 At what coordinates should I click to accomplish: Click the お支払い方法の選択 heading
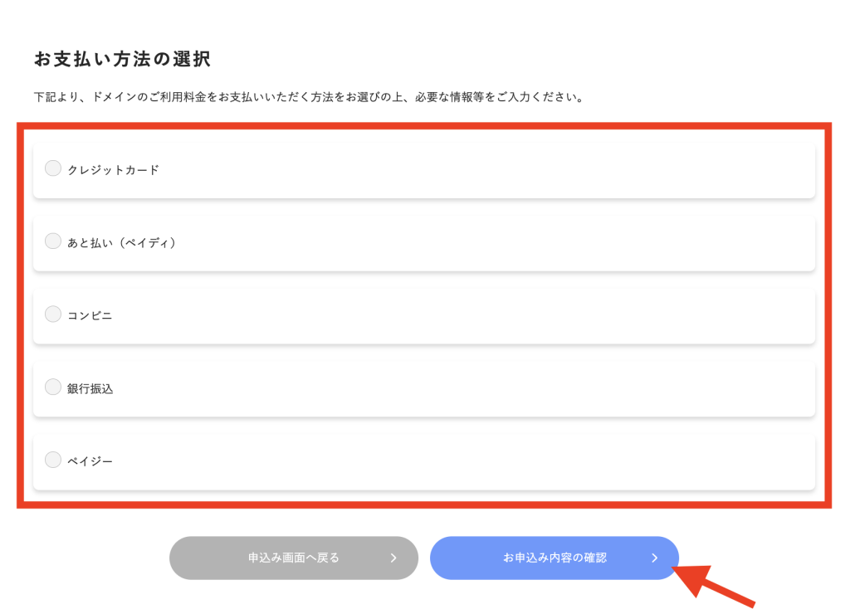122,59
